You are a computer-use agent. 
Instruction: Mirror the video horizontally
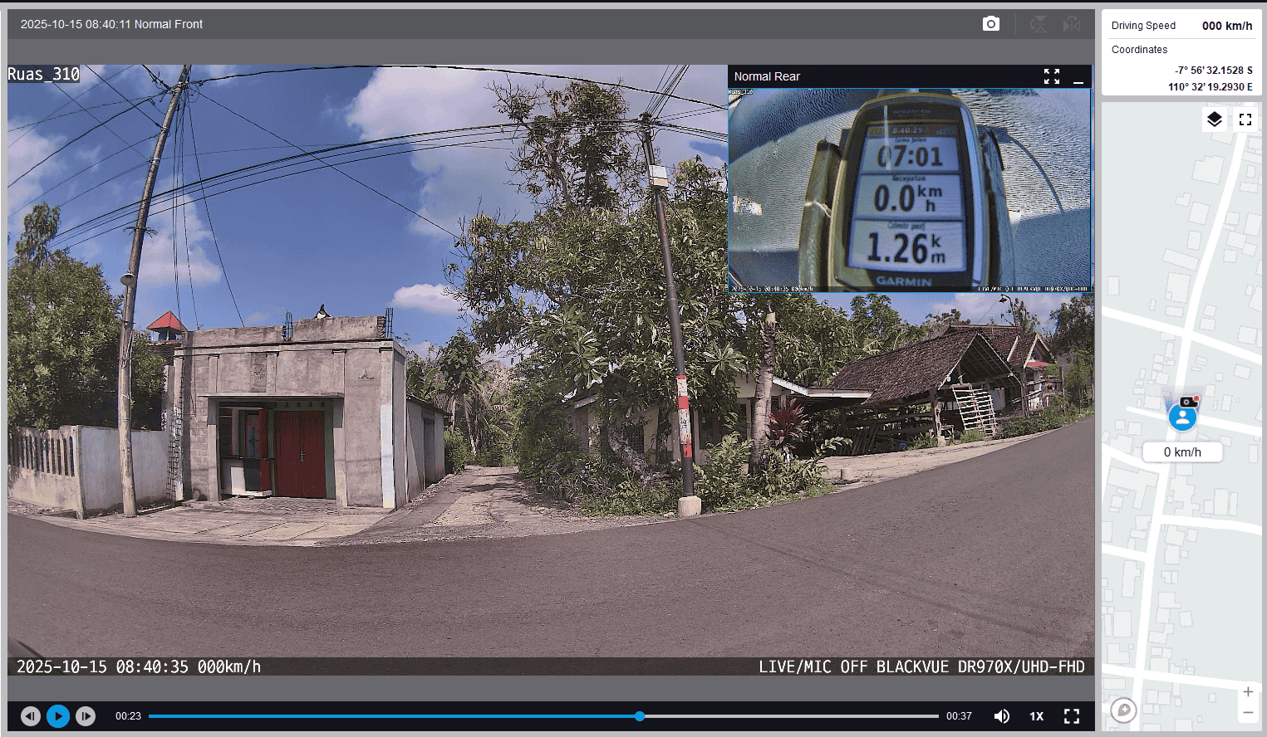point(1072,24)
